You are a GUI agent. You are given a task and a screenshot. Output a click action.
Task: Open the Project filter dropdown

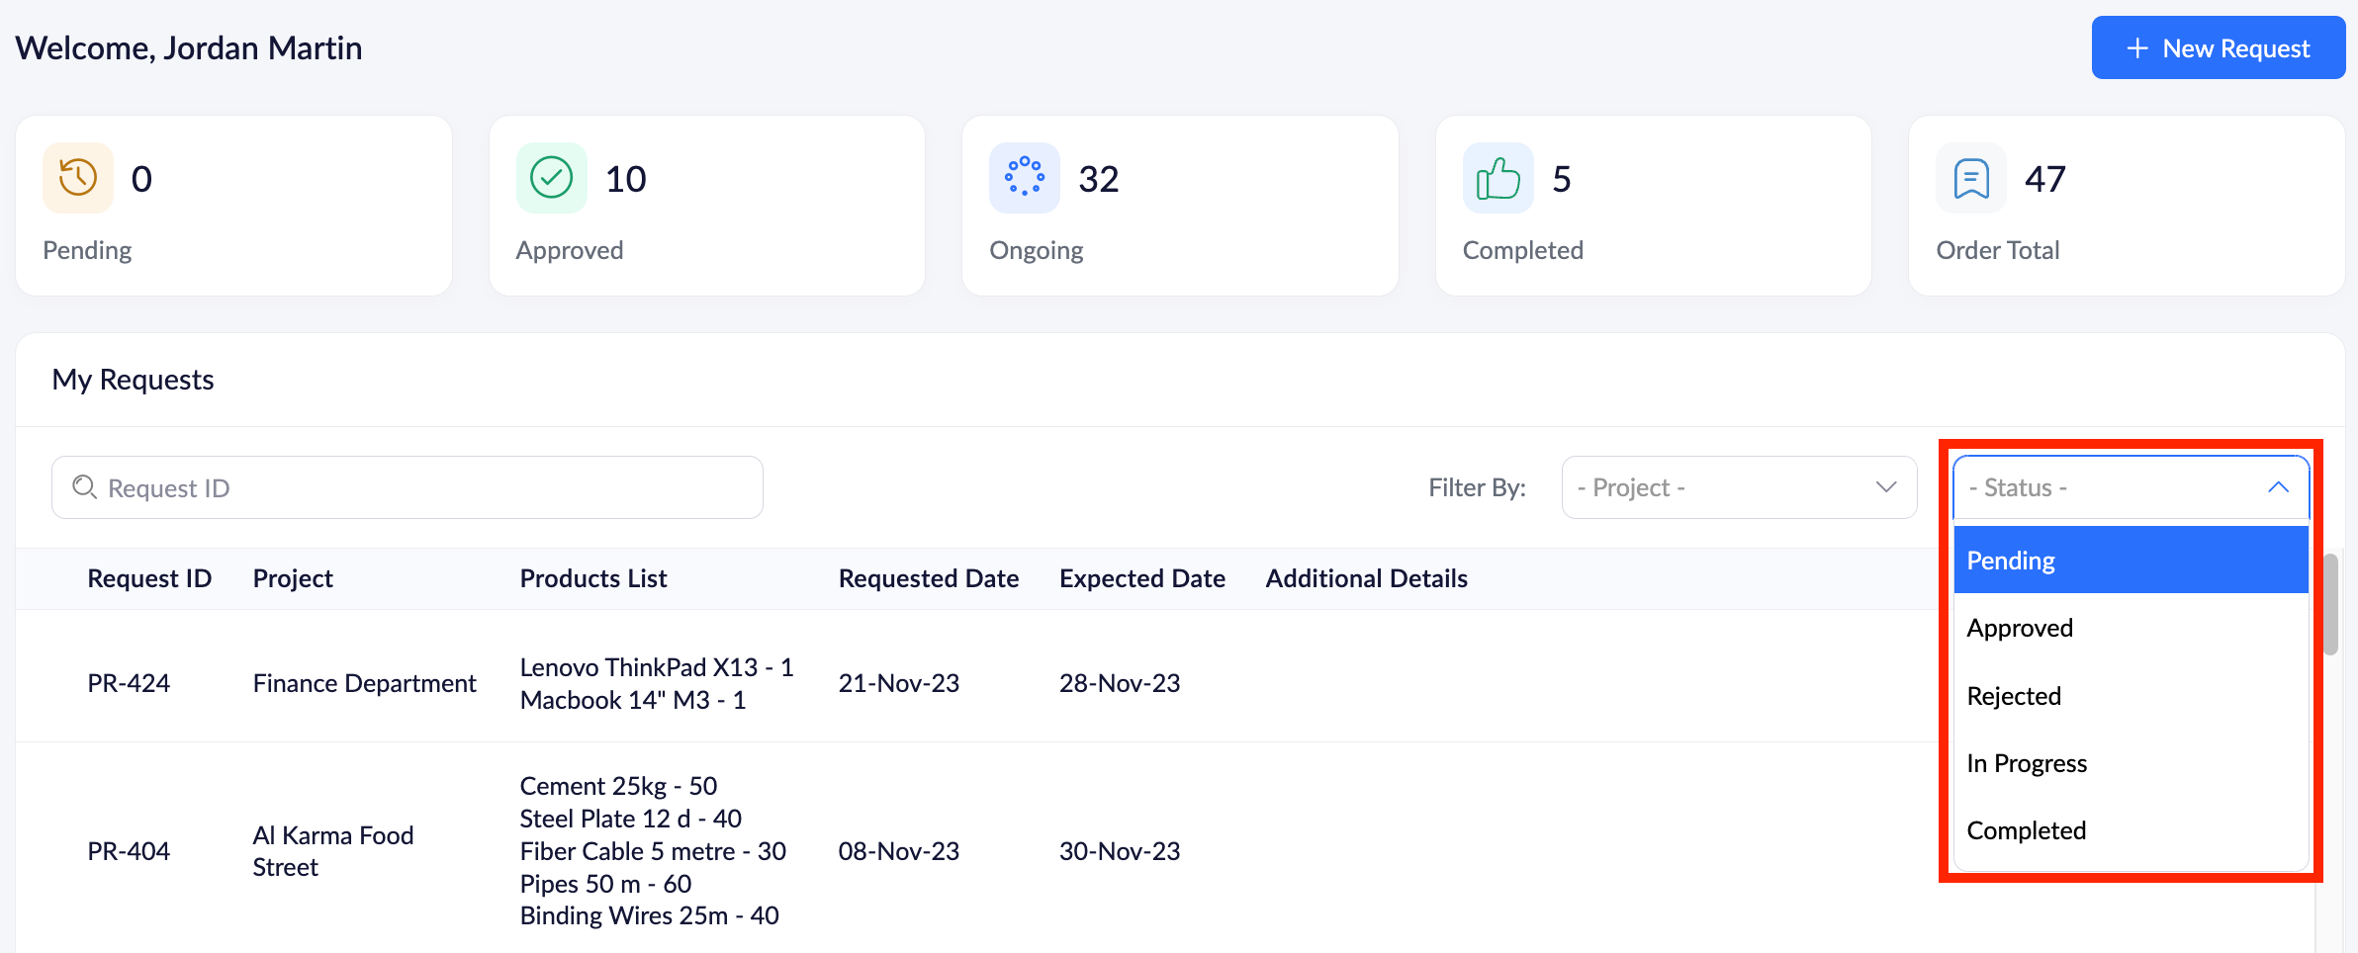click(1738, 487)
